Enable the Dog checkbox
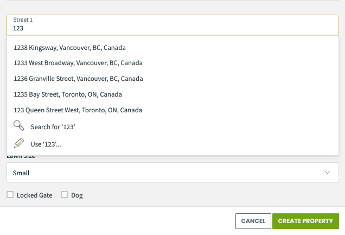Screen dimensions: 345x235 pos(64,195)
